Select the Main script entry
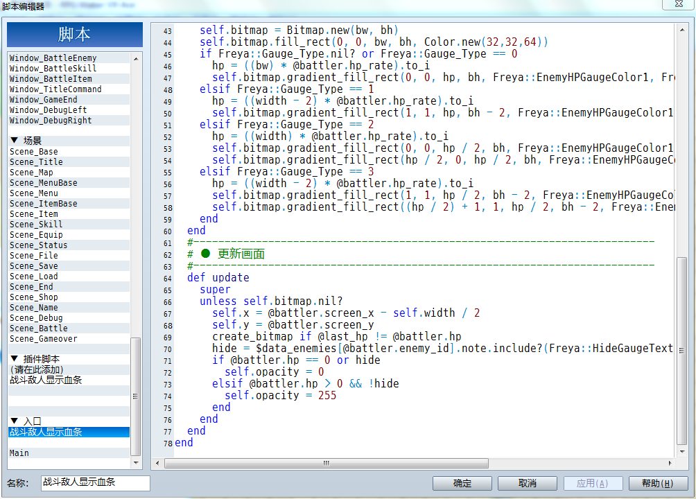This screenshot has height=499, width=696. tap(69, 453)
